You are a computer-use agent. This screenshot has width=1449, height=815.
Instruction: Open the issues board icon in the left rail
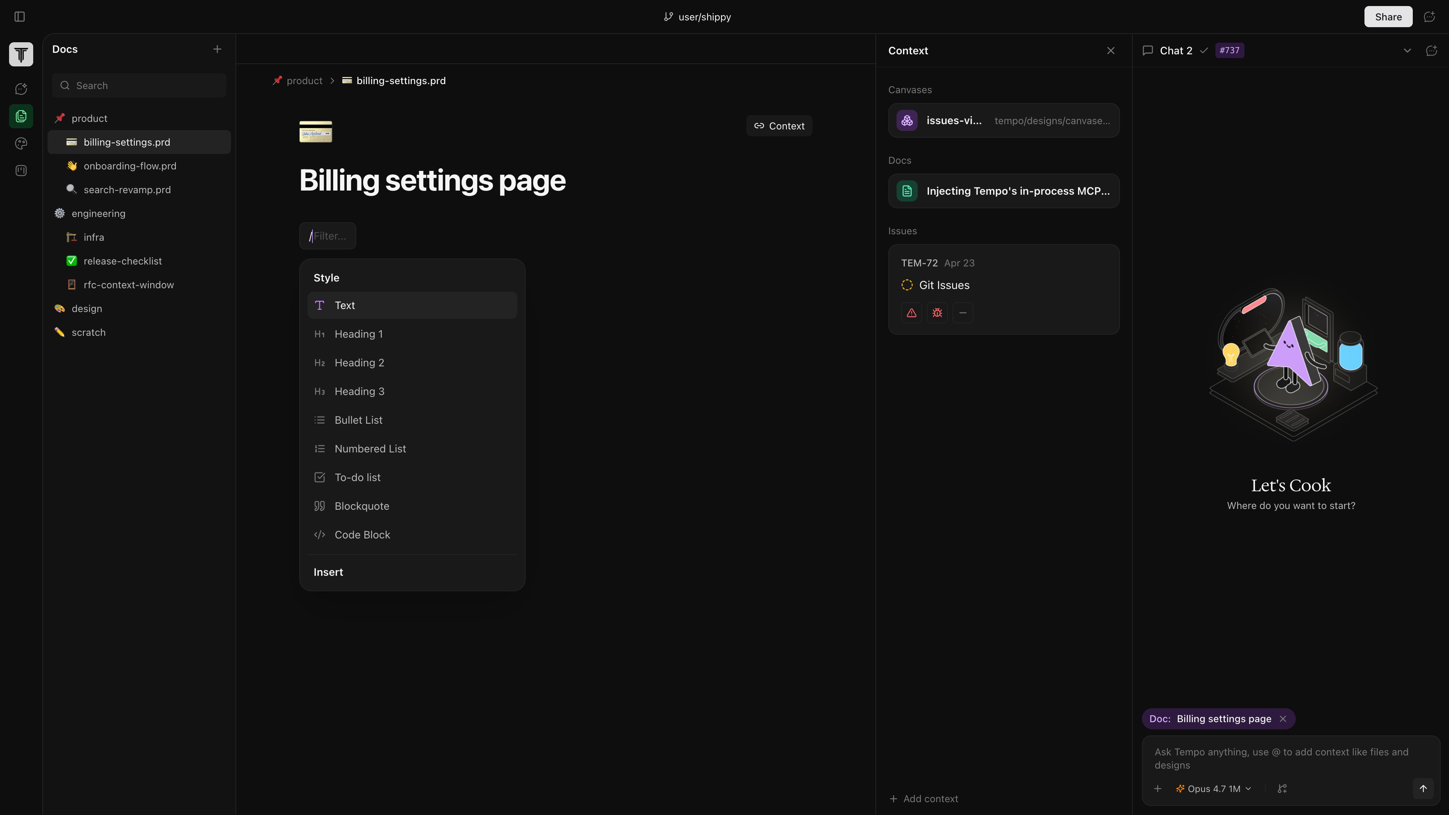click(x=22, y=171)
